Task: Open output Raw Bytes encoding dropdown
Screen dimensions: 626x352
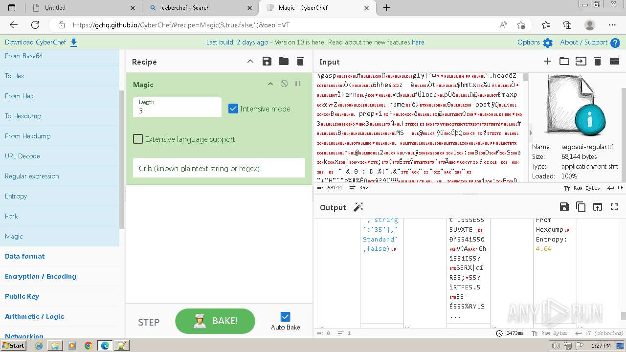Action: pyautogui.click(x=550, y=333)
